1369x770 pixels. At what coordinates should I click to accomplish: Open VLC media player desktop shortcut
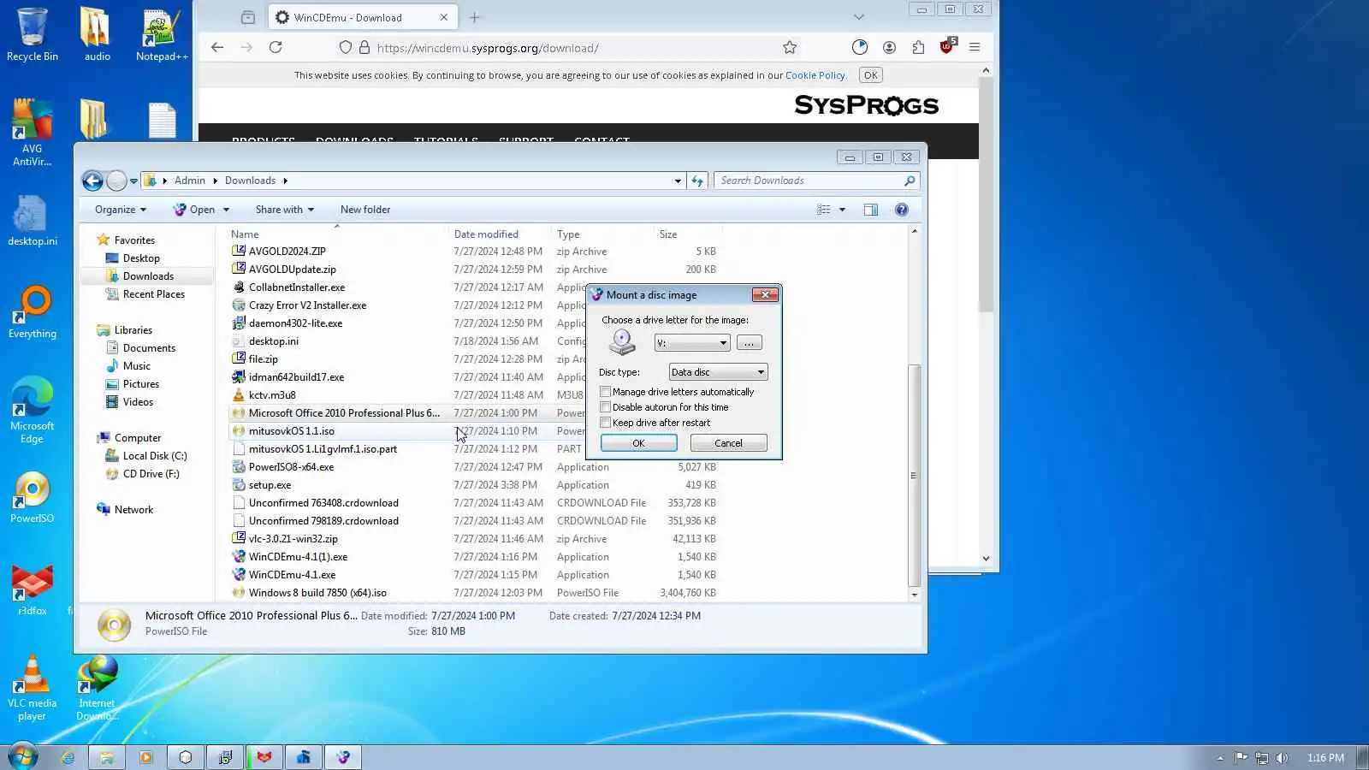[32, 688]
